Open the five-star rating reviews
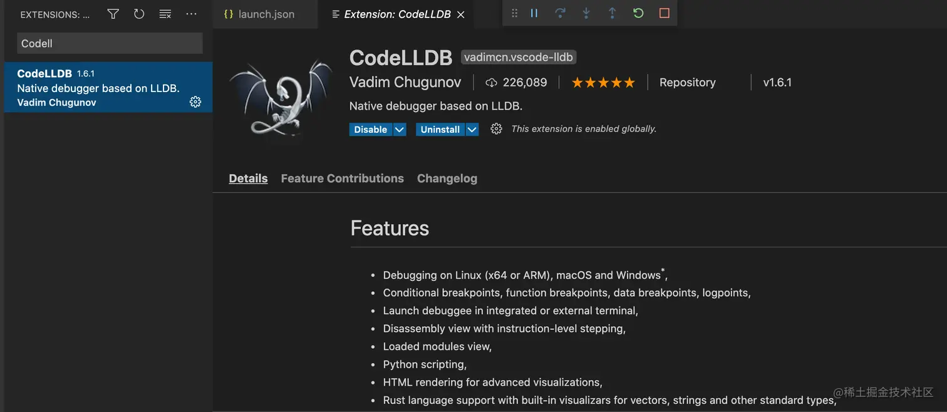 [x=603, y=83]
